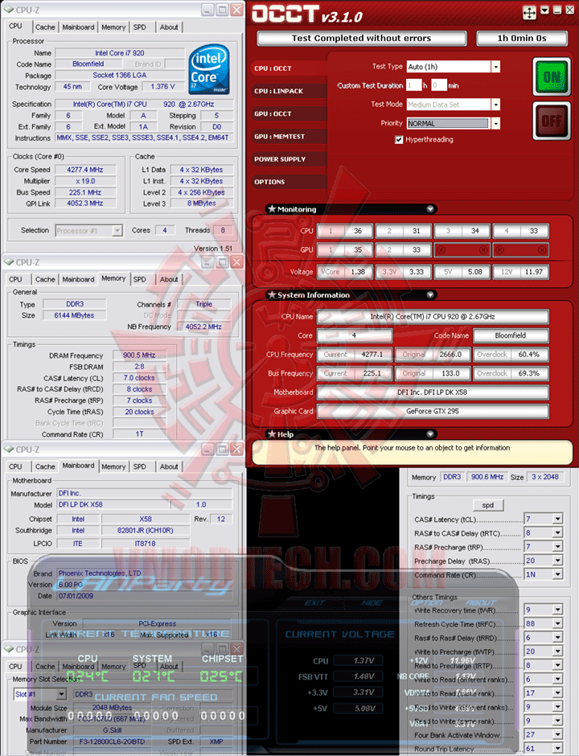
Task: Select the GPU : OCCT test tab
Action: click(x=287, y=113)
